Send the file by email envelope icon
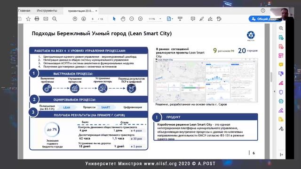Viewport: 301px width, 169px height. point(46,19)
